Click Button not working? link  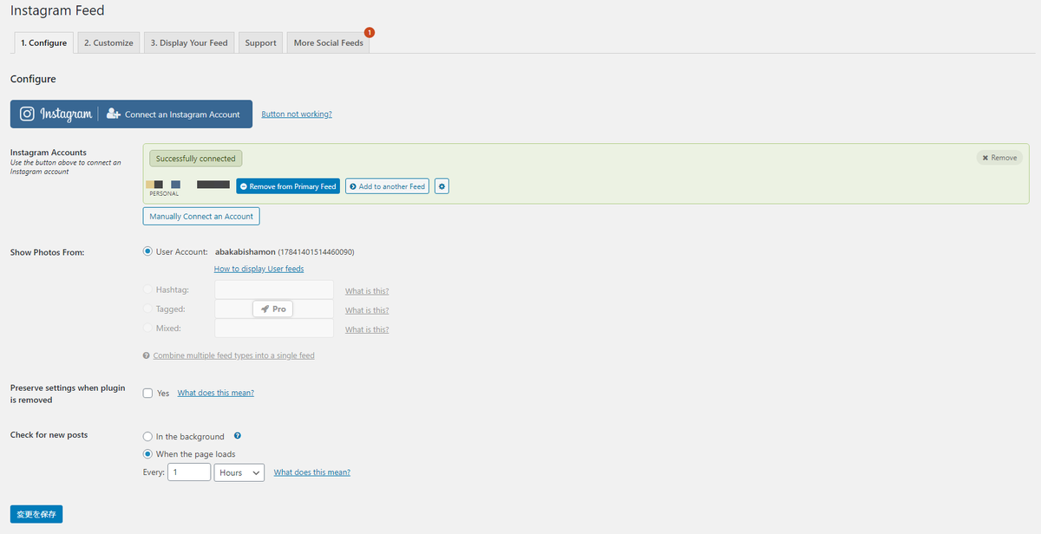click(297, 114)
